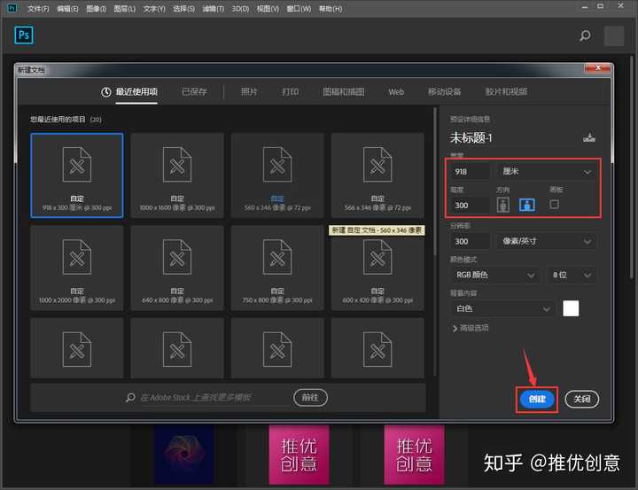Expand 高级选项 advanced options
Screen dimensions: 638x490
[471, 328]
